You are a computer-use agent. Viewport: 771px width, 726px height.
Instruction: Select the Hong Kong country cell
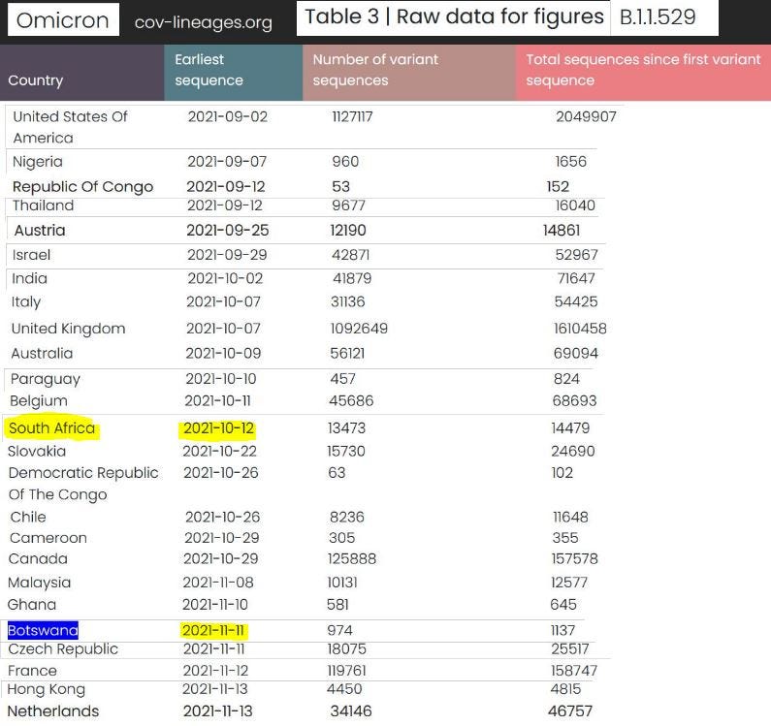[x=47, y=689]
